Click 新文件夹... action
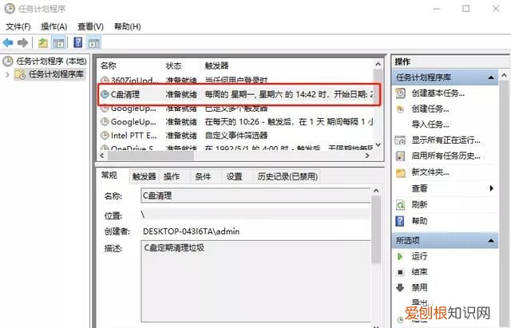 coord(430,172)
